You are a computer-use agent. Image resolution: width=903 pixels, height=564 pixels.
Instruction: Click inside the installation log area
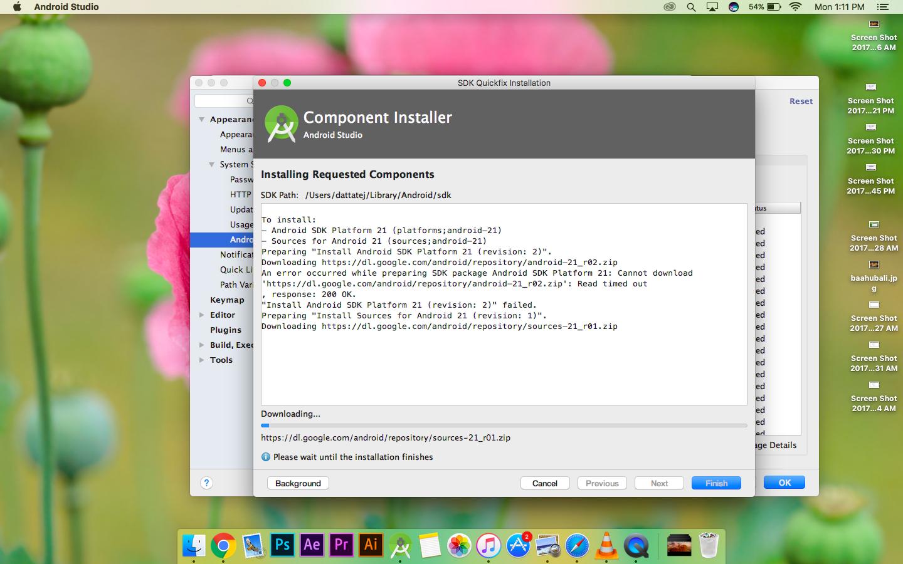pyautogui.click(x=504, y=304)
